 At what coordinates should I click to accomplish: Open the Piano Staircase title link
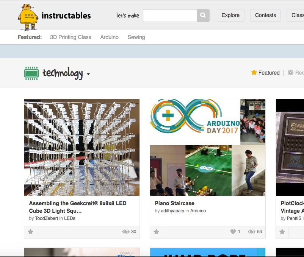[x=174, y=203]
